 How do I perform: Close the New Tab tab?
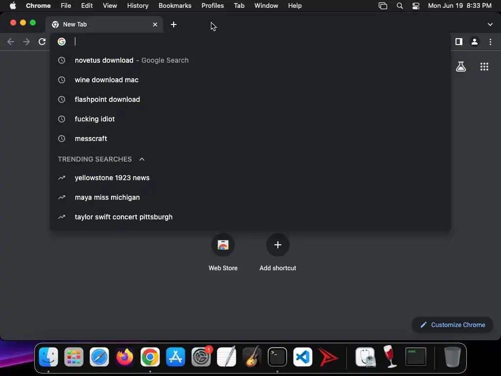pyautogui.click(x=155, y=24)
